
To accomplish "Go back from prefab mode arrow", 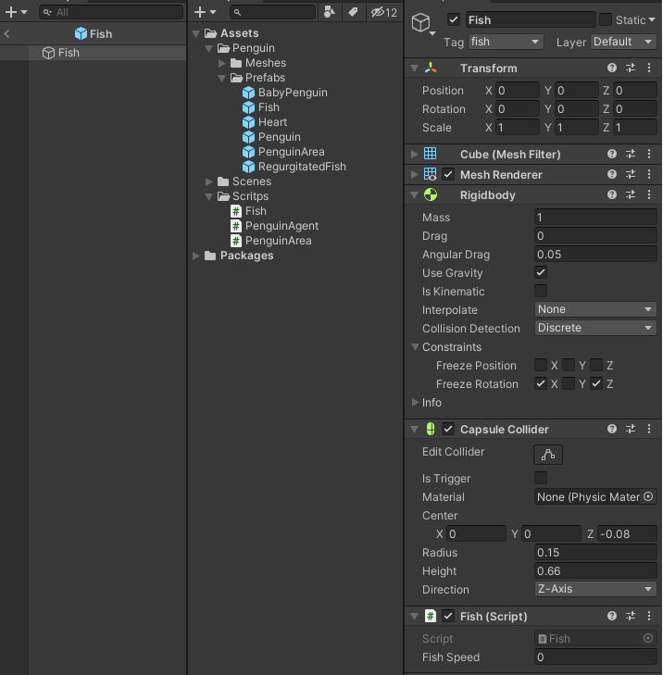I will (6, 33).
